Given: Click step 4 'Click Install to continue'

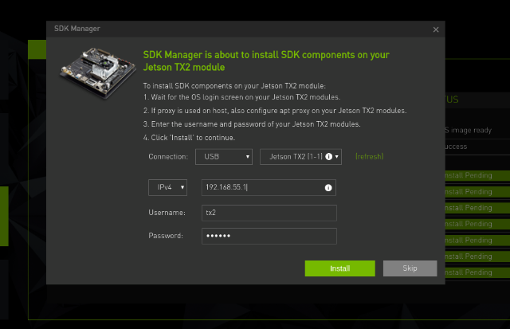Looking at the screenshot, I should click(x=189, y=138).
